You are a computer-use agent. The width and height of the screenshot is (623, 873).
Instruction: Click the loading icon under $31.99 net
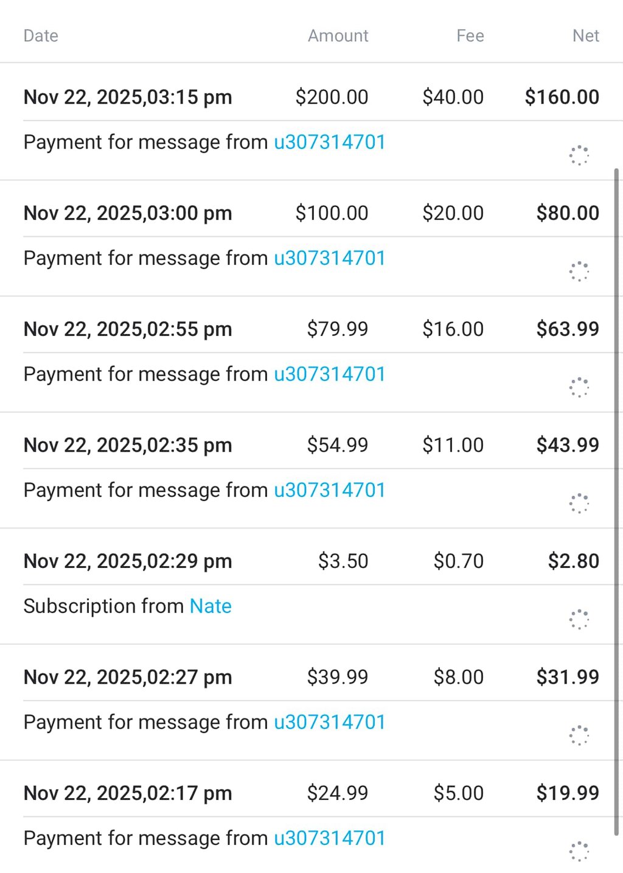pos(579,735)
